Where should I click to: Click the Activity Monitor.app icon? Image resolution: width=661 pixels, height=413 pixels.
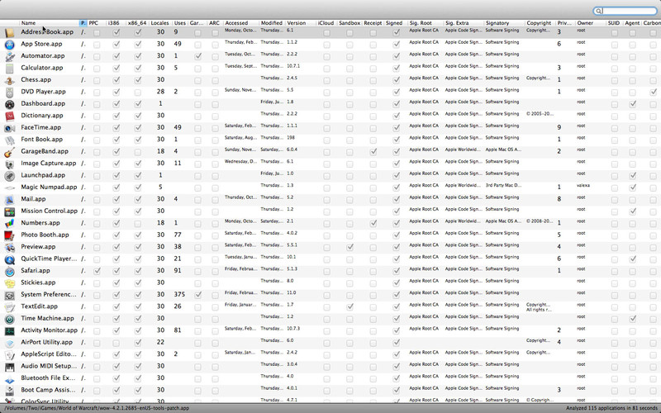point(9,331)
